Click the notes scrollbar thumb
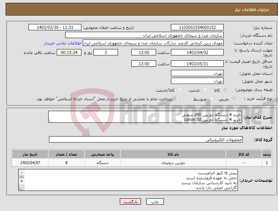This screenshot has width=278, height=211. 21,177
